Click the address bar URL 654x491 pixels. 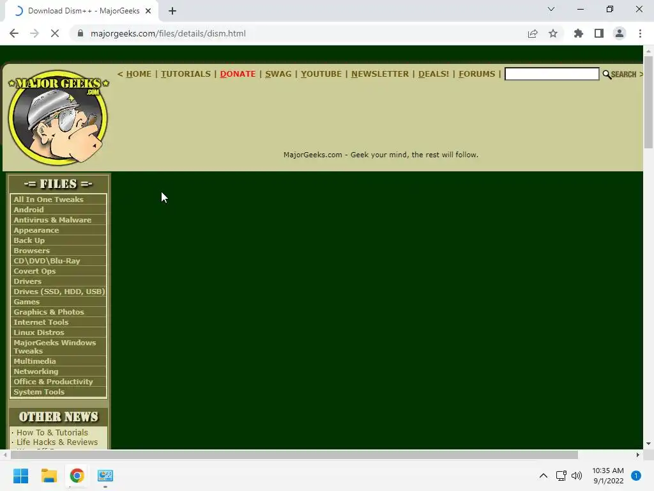tap(168, 33)
